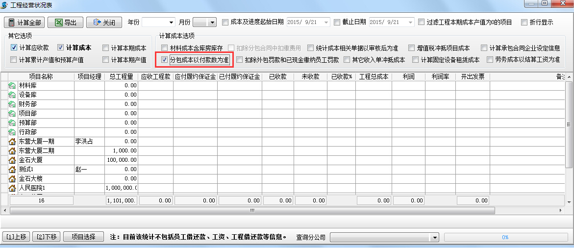Click the 材料库 row icon
Screen dimensions: 574x248
[12, 86]
